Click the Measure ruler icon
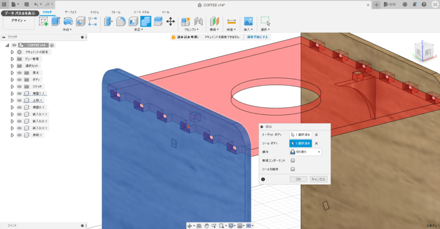 (232, 21)
